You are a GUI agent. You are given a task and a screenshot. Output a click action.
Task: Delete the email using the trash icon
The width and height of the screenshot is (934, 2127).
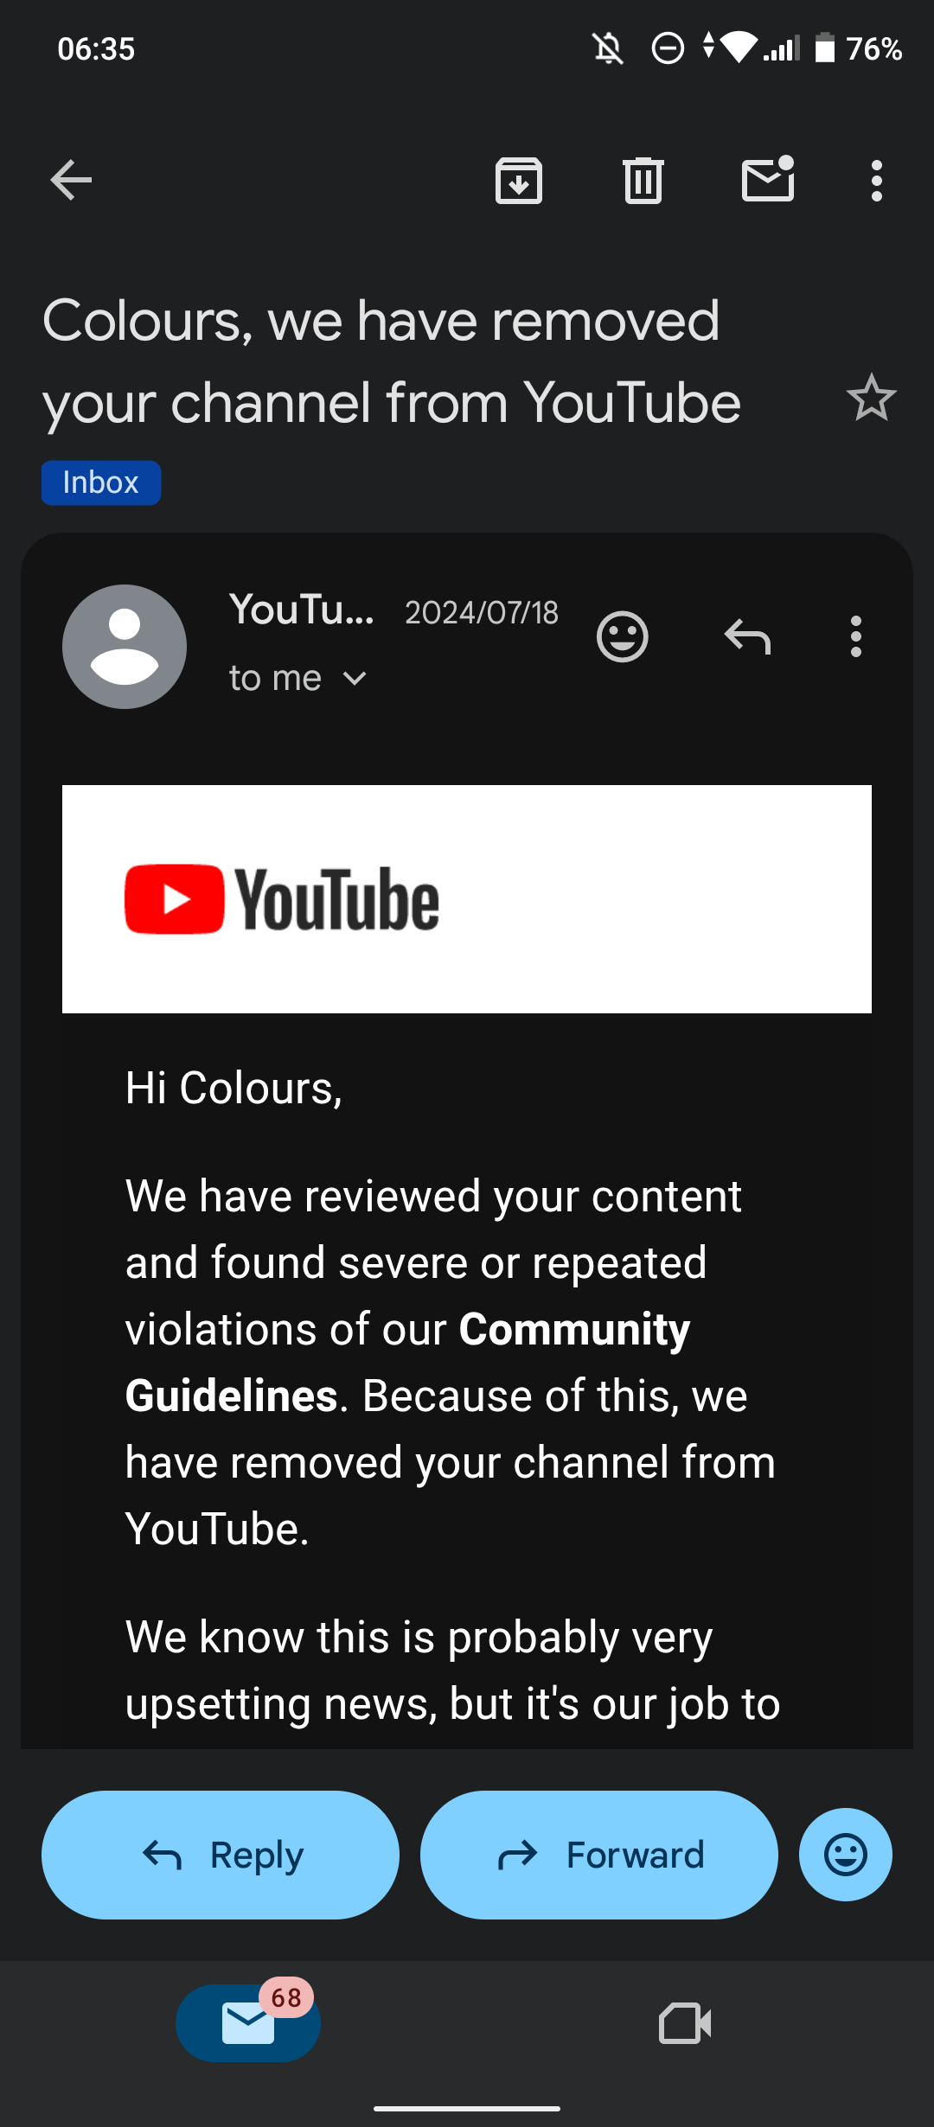(x=643, y=180)
